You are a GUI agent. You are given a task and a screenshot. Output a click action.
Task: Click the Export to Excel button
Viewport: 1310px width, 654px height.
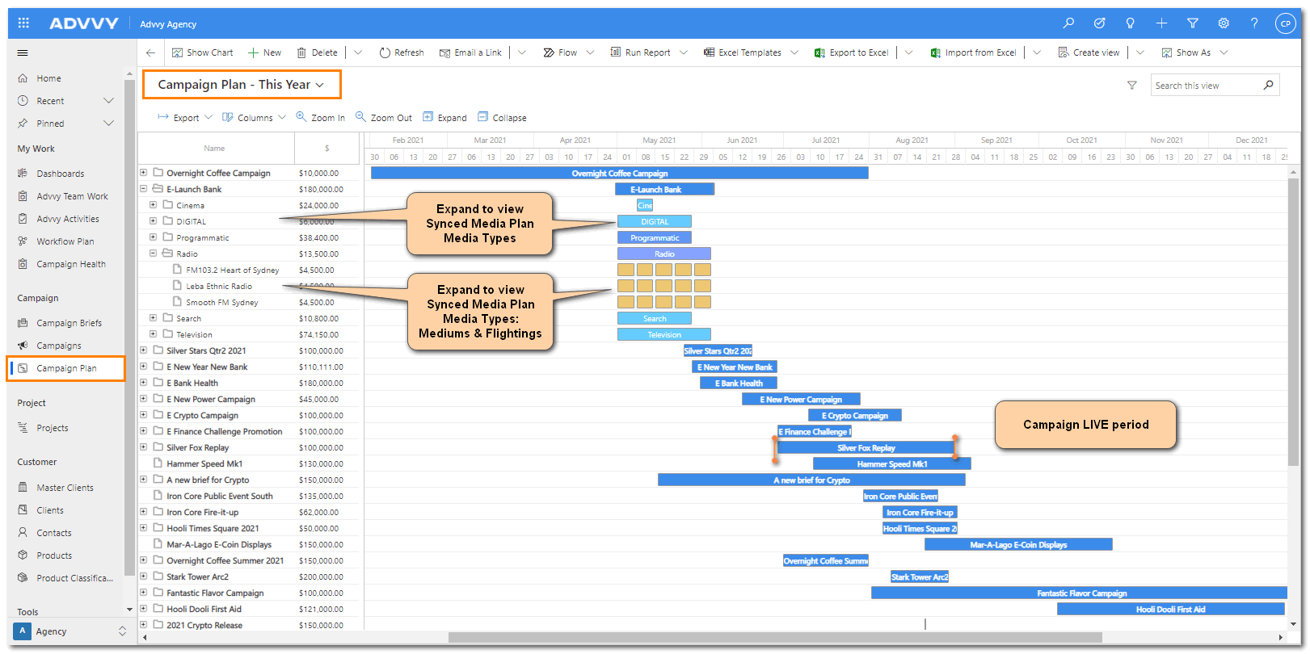(852, 52)
